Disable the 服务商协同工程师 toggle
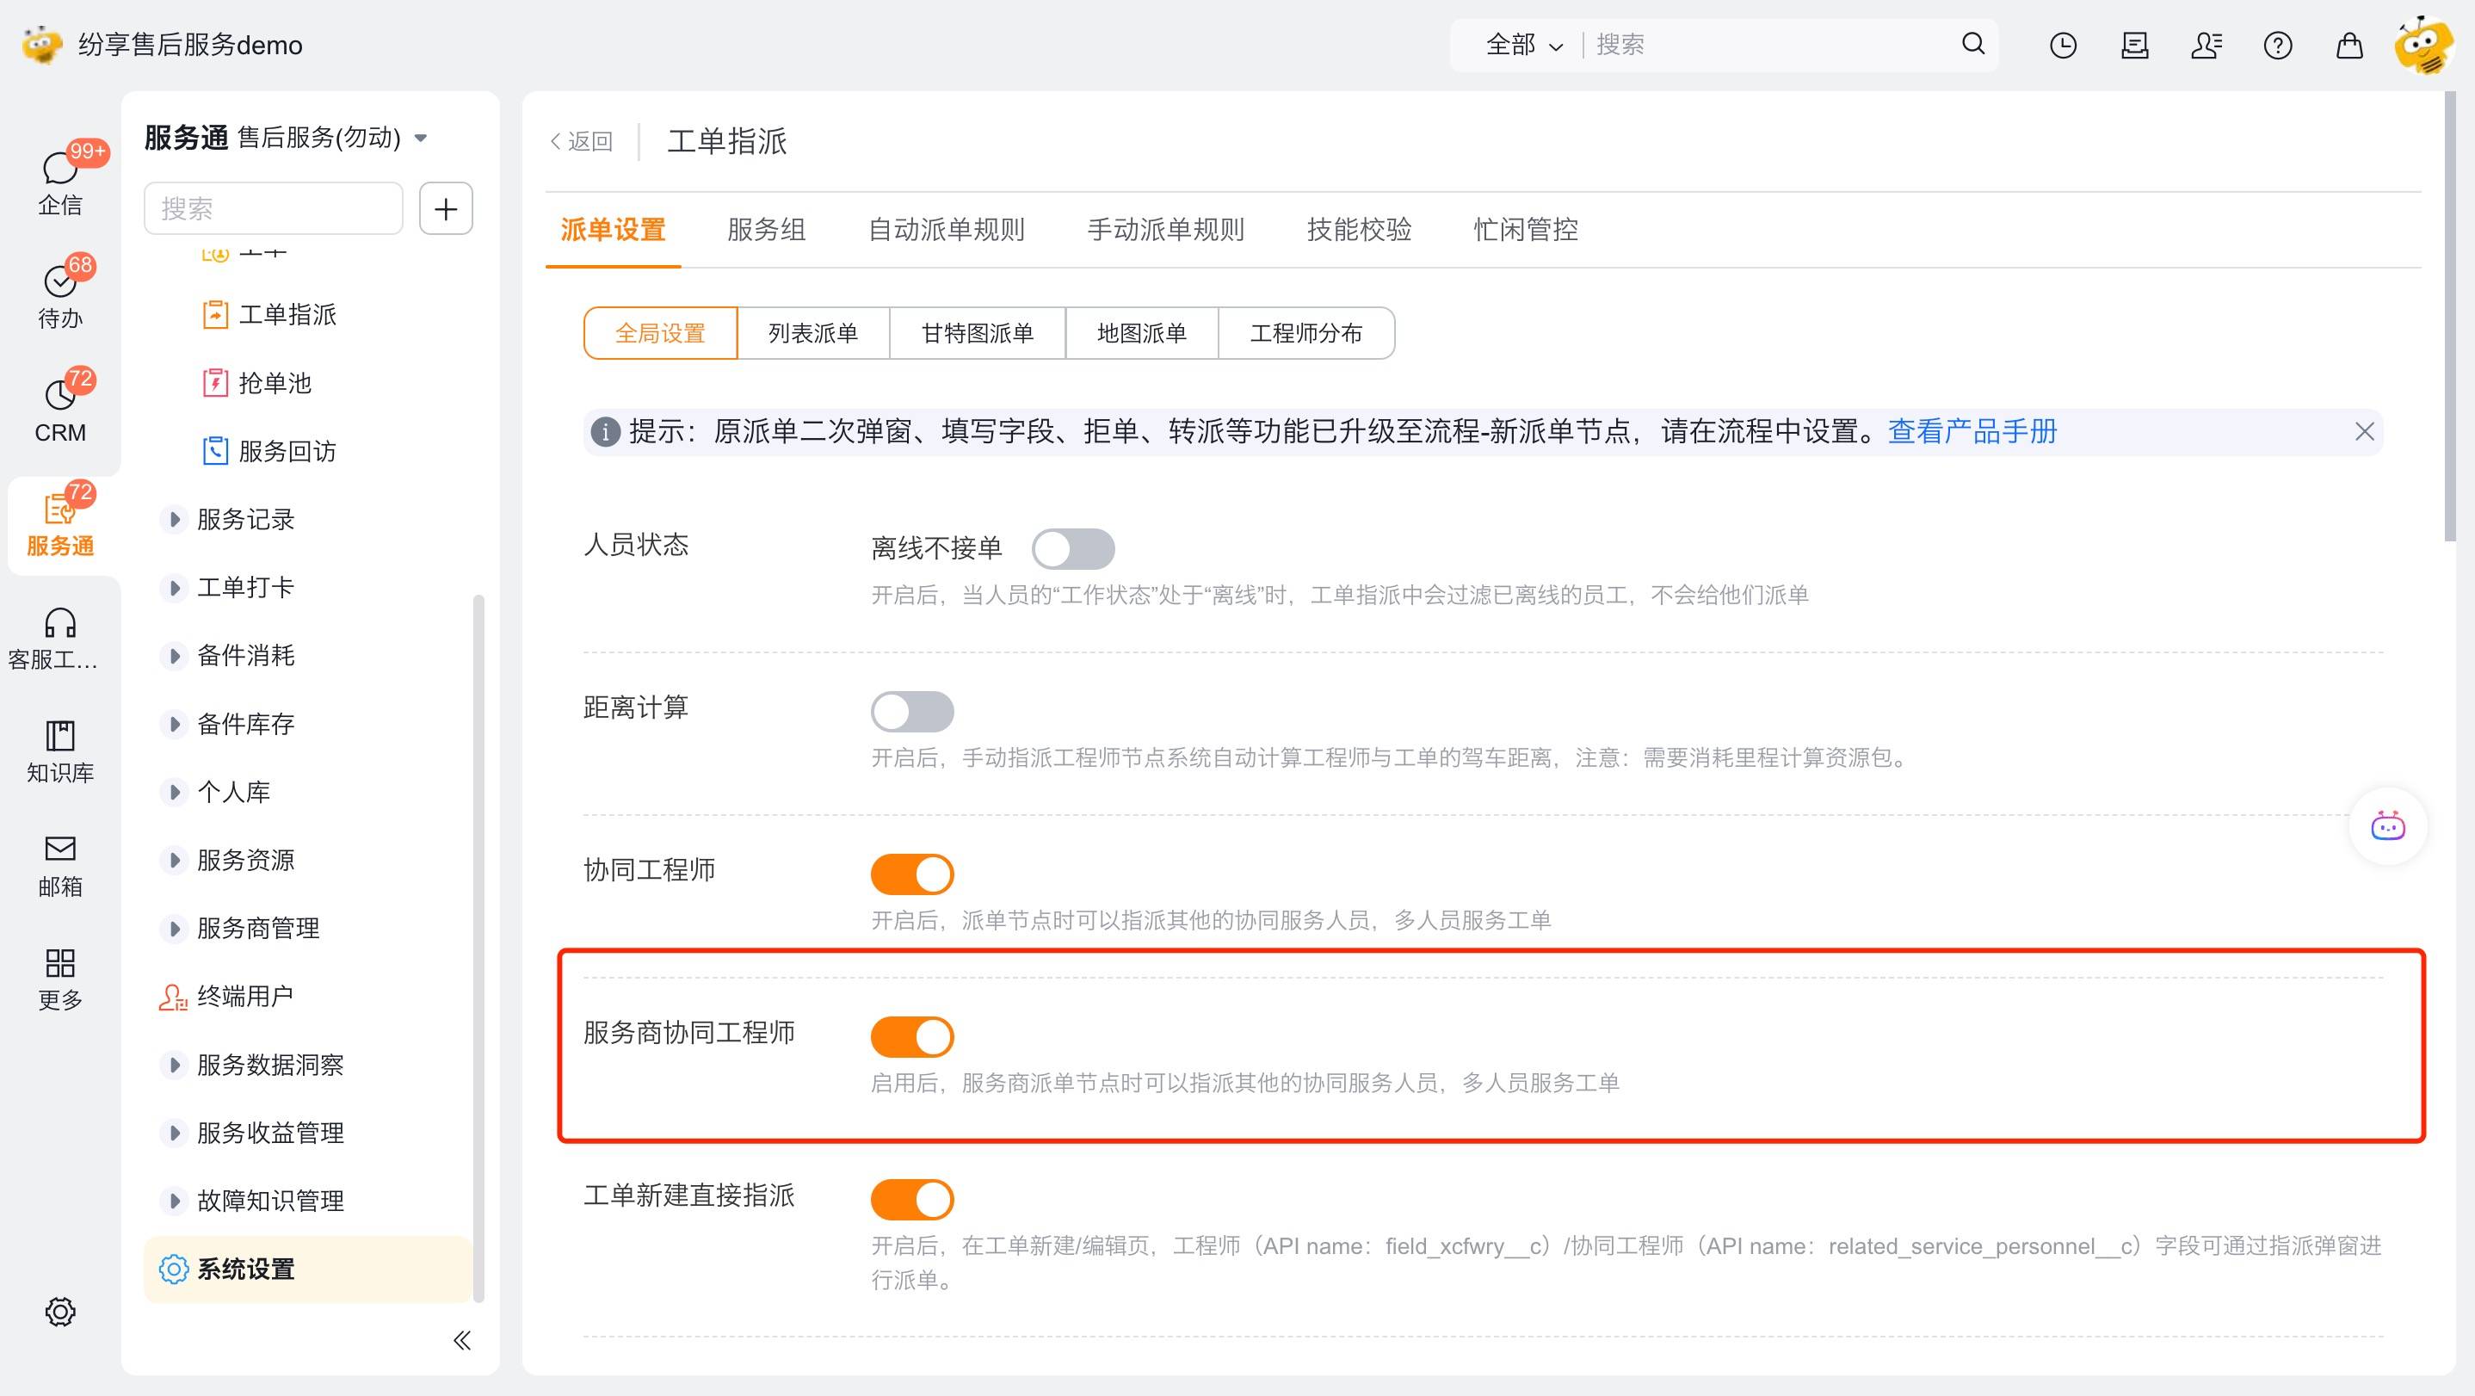2475x1396 pixels. tap(912, 1038)
